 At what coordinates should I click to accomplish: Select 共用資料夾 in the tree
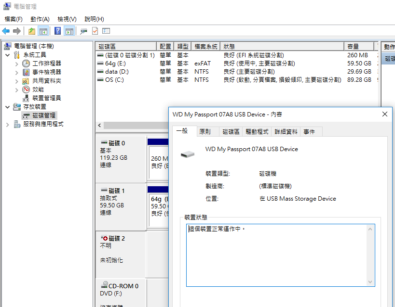point(47,81)
